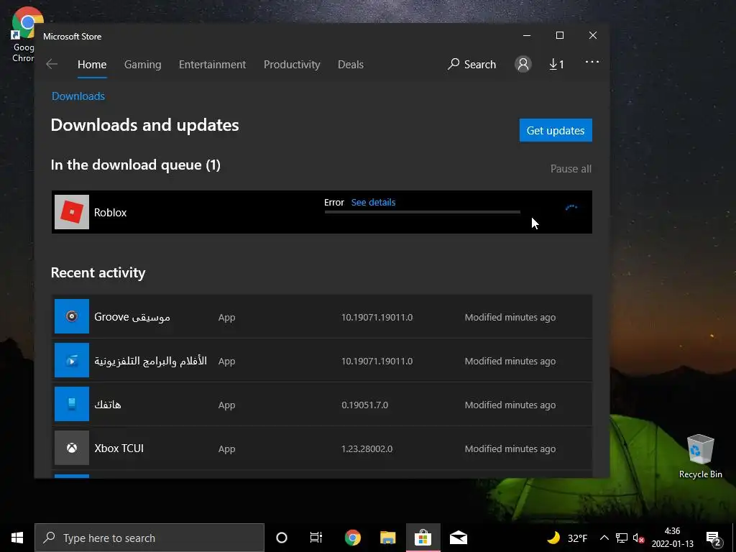Open the Windows Start menu
Screen dimensions: 736x552
[17, 538]
